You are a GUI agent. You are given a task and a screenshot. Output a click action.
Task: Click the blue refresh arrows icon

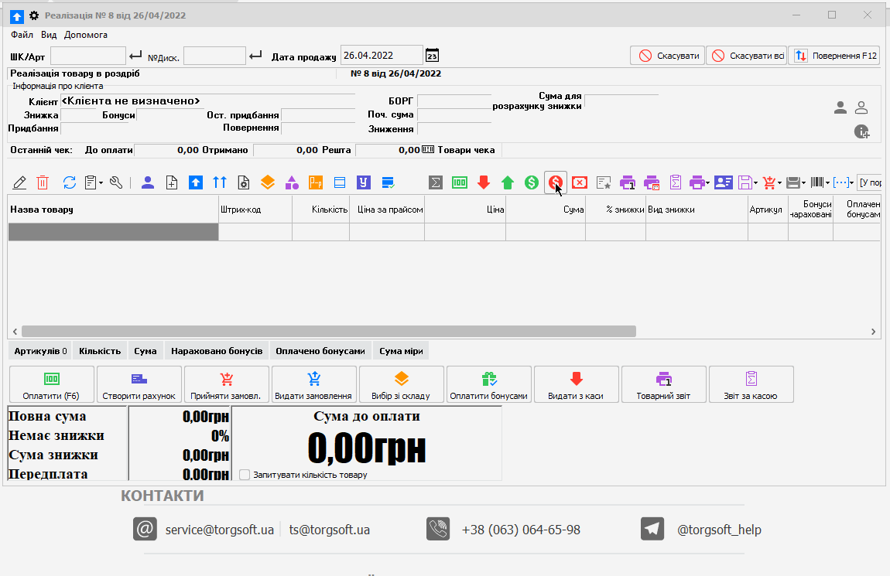[70, 182]
